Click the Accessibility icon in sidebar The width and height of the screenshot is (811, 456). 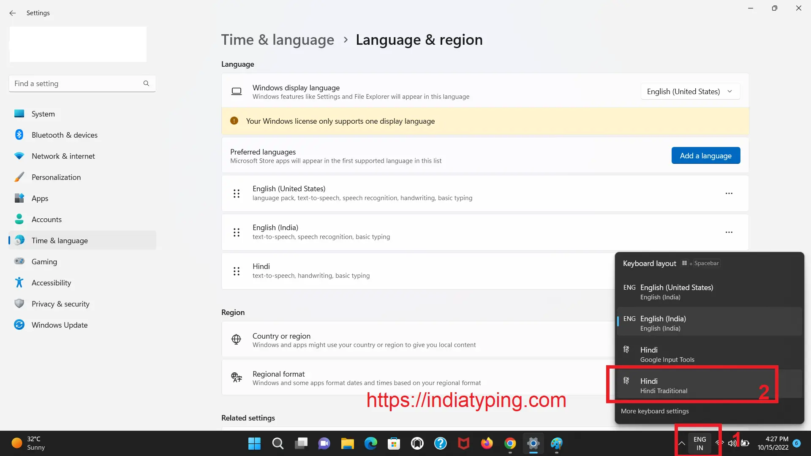tap(19, 282)
